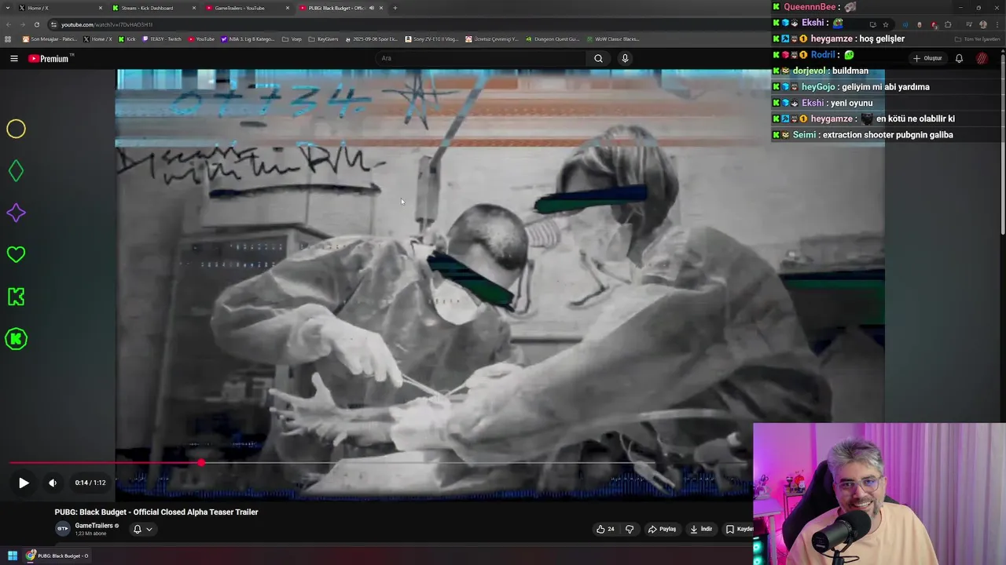Click the Oluştur create button
Viewport: 1006px width, 565px height.
click(x=927, y=58)
